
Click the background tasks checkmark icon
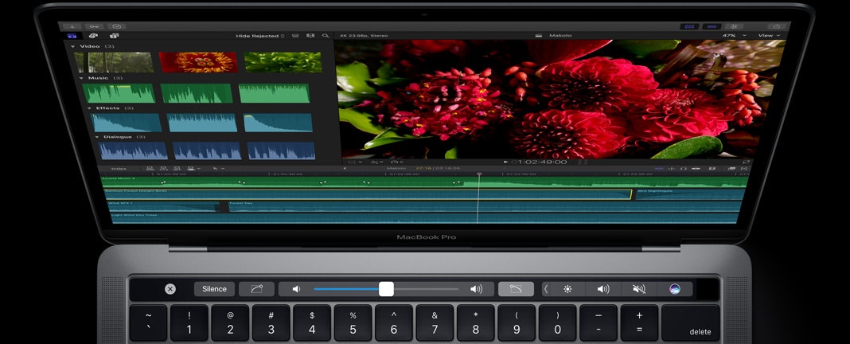(x=116, y=26)
